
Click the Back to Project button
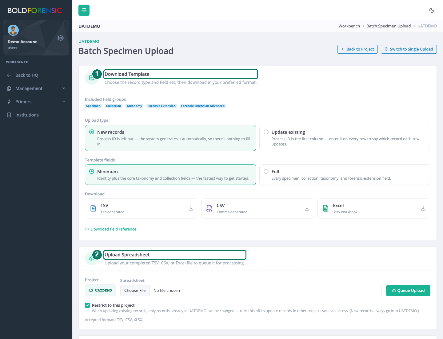coord(357,49)
